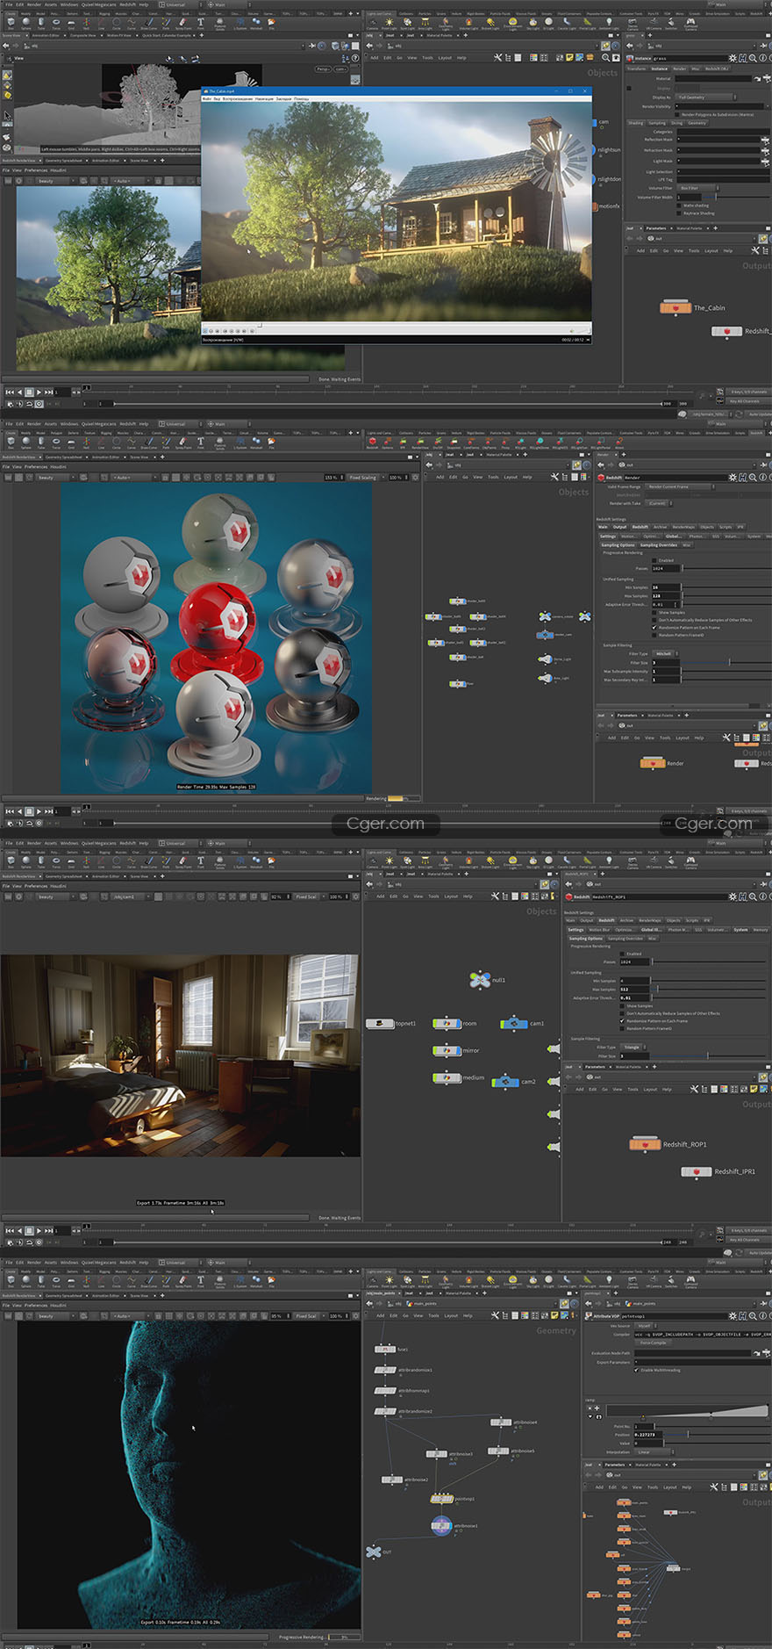Select the orange Render node in the out network

click(653, 763)
